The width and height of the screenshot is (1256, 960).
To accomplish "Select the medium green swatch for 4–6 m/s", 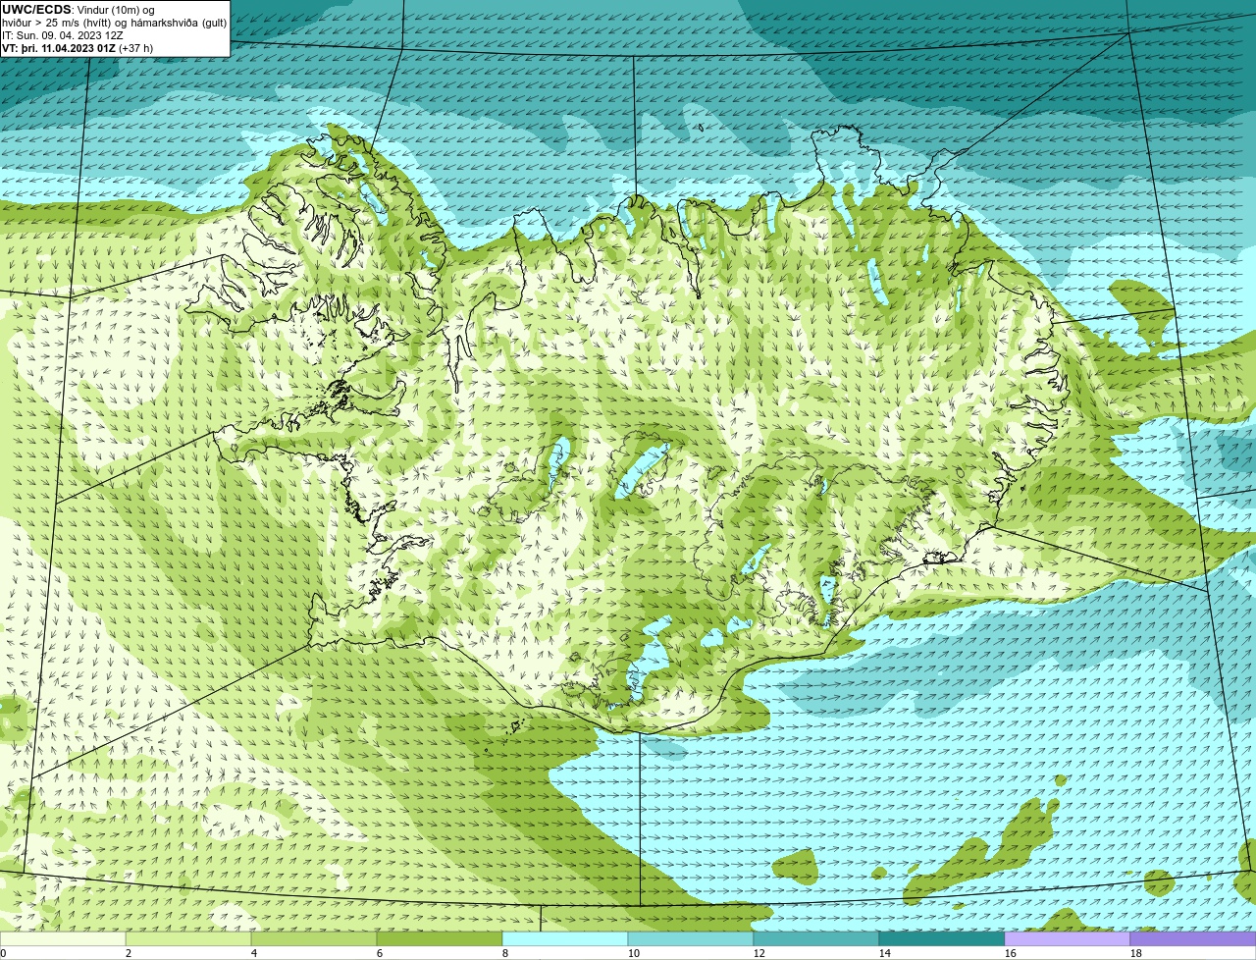I will coord(314,938).
